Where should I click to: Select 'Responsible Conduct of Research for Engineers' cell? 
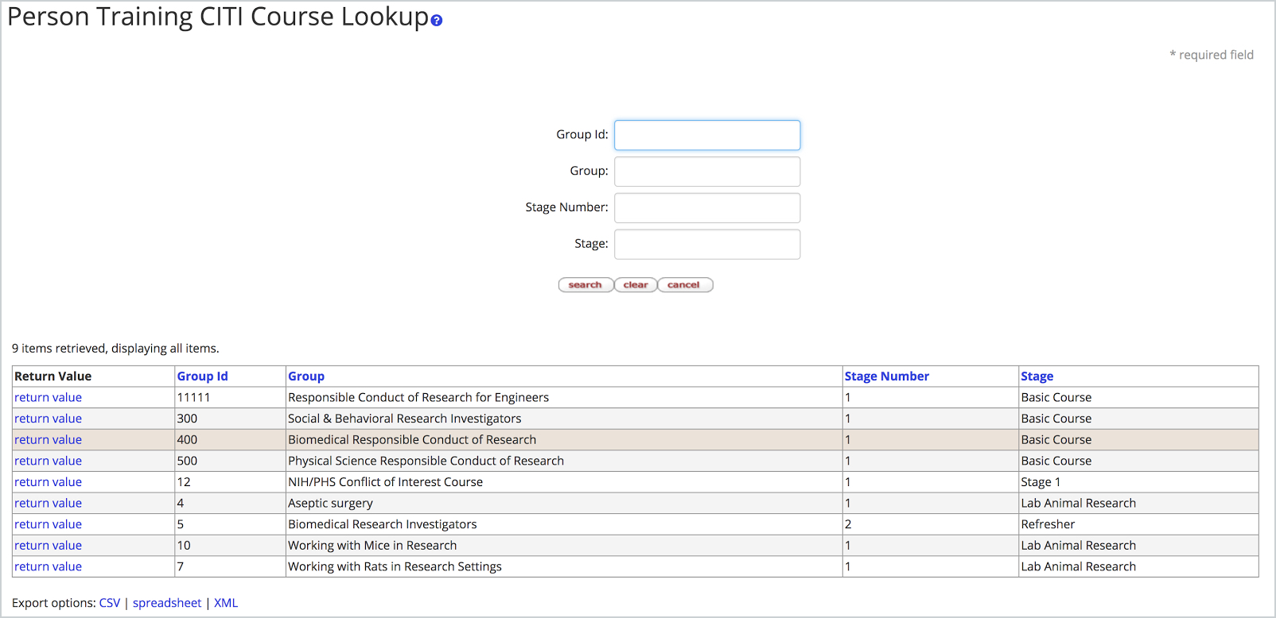pos(564,397)
